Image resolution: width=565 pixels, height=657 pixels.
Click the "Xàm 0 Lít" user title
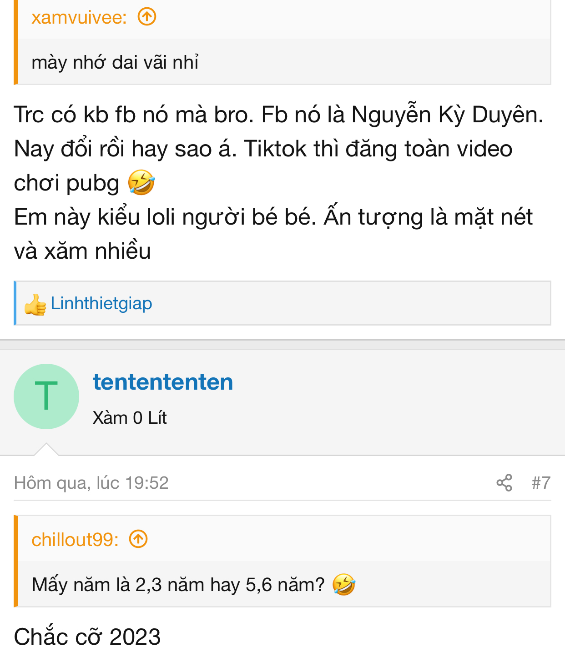(x=130, y=417)
